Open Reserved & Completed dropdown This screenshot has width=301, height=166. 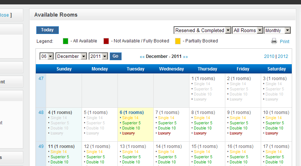point(202,30)
